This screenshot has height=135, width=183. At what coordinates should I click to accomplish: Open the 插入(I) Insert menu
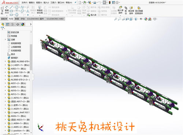click(46, 3)
